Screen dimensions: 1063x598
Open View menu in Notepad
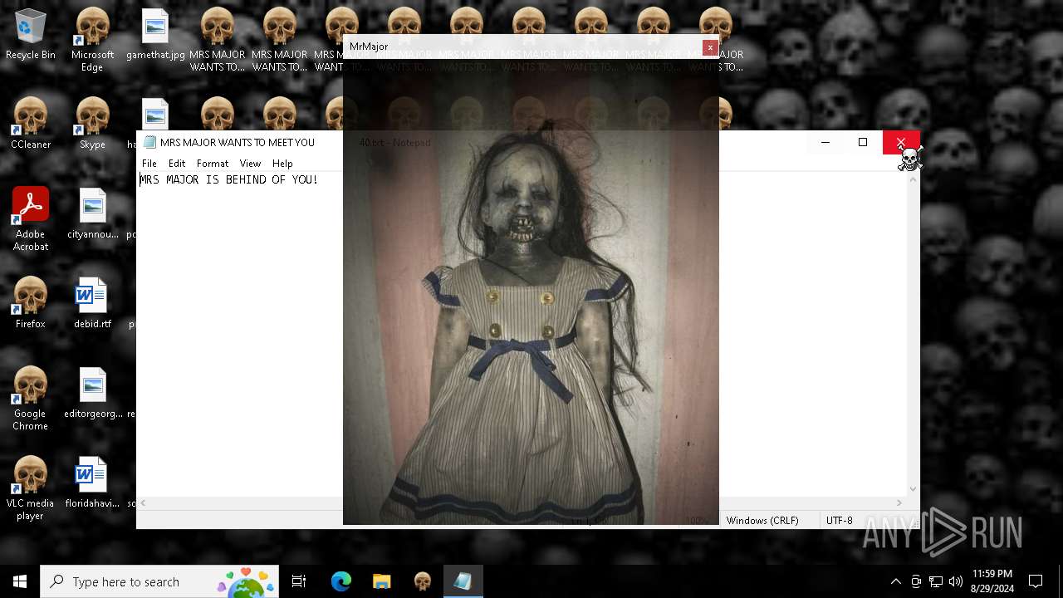[x=250, y=164]
